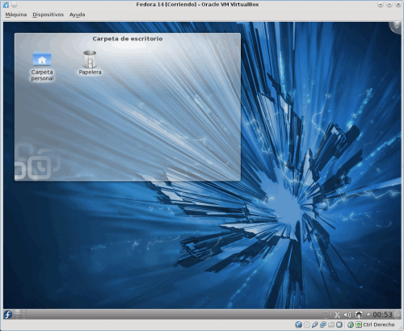Open the Carpeta personal home folder icon
Screen dimensions: 404x331
[x=42, y=66]
